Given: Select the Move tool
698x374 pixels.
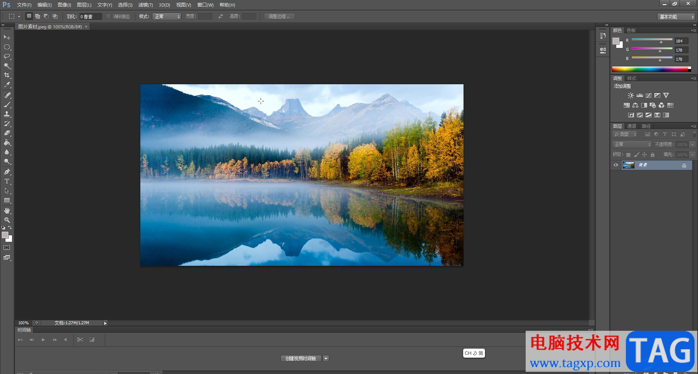Looking at the screenshot, I should click(7, 37).
